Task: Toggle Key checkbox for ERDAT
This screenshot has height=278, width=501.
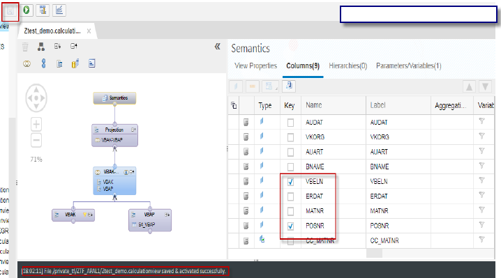Action: (x=290, y=196)
